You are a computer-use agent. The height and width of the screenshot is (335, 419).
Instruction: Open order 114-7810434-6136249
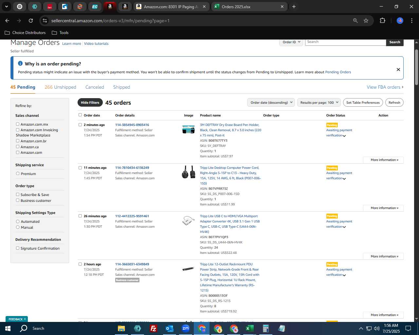pyautogui.click(x=132, y=168)
